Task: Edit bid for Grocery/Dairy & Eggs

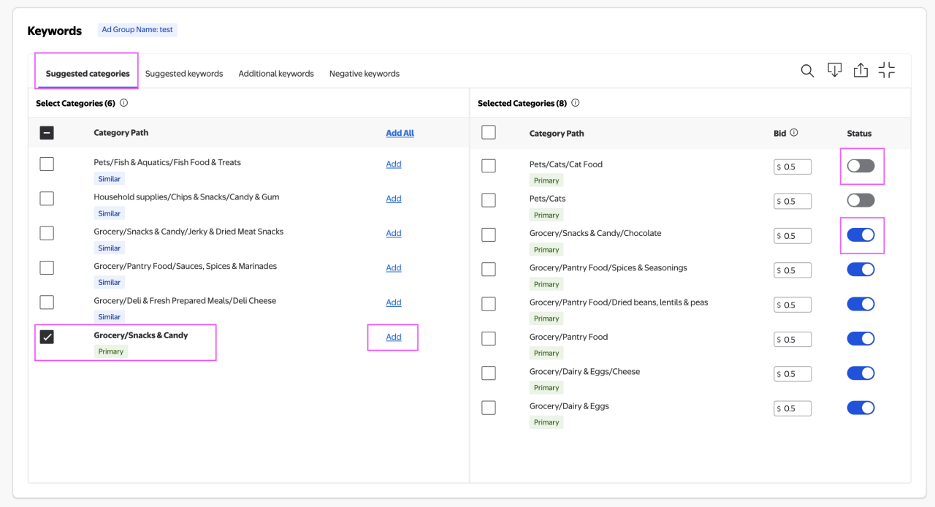Action: click(x=793, y=408)
